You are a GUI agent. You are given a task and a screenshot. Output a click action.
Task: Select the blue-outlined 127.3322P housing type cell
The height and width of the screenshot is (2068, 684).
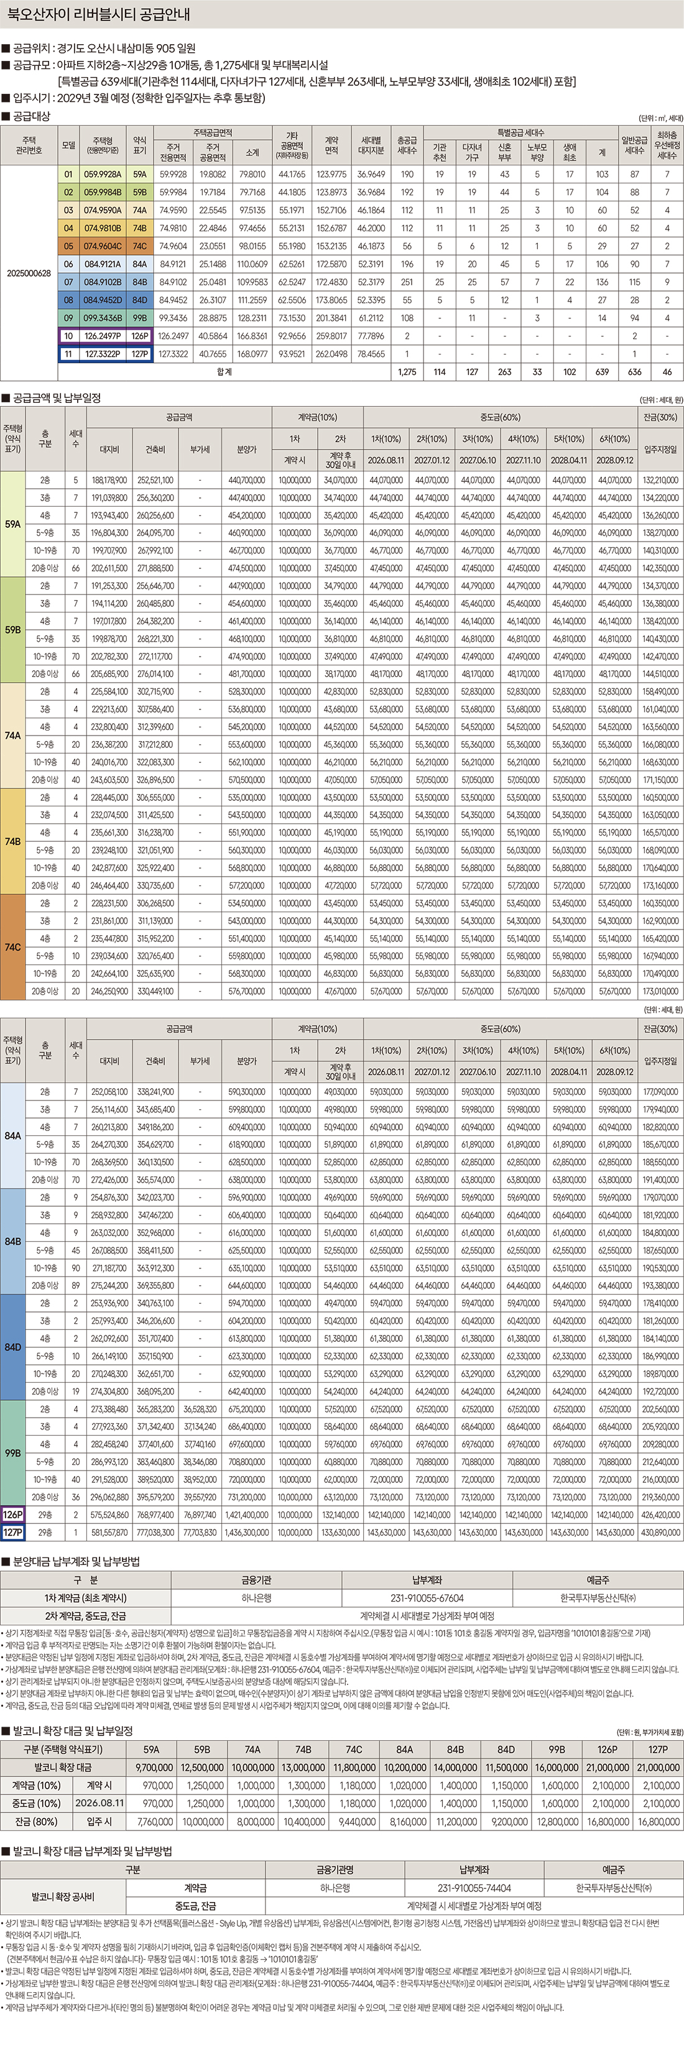[102, 354]
